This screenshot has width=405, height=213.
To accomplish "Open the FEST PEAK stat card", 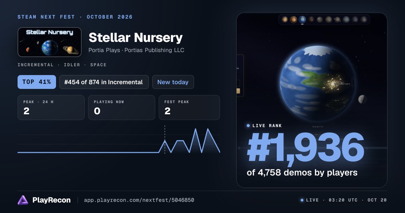I will tap(189, 108).
